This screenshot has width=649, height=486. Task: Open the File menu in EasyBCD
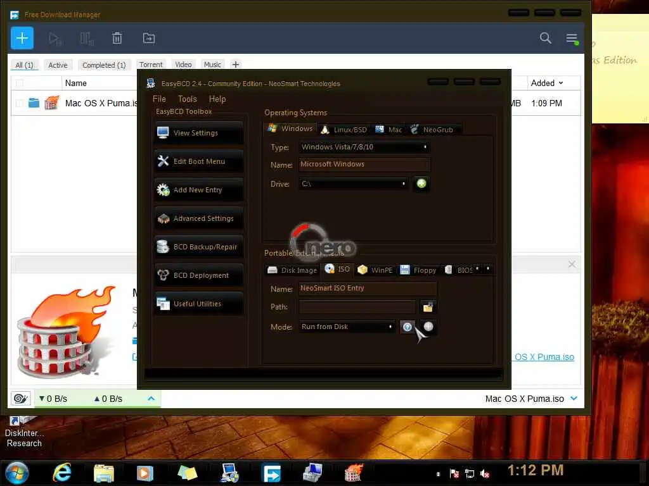coord(159,99)
